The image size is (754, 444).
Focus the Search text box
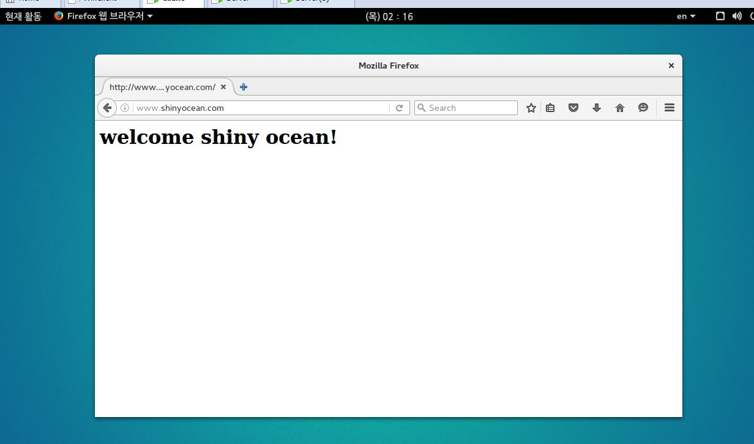(x=466, y=108)
